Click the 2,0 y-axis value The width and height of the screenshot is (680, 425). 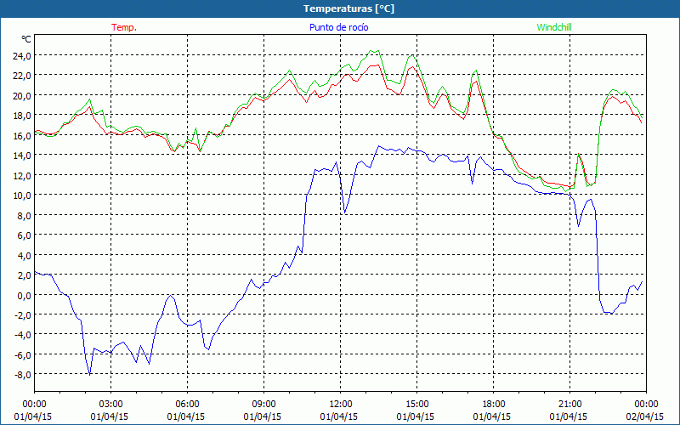25,275
